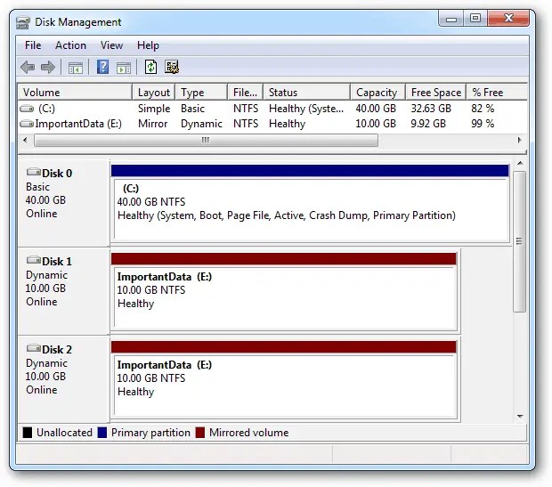Click the "40.00 GB" capacity cell in list
This screenshot has width=552, height=487.
click(376, 109)
